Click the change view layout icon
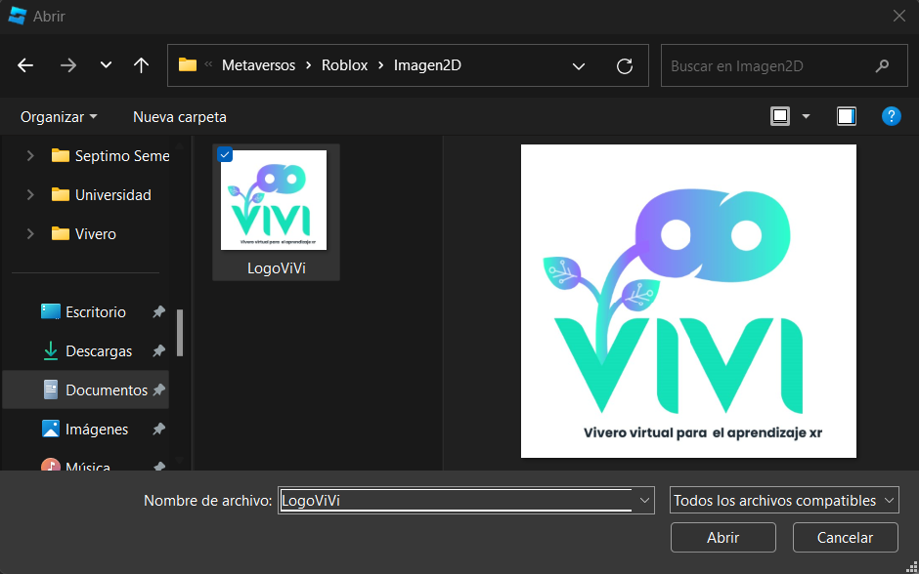The width and height of the screenshot is (919, 574). coord(780,116)
